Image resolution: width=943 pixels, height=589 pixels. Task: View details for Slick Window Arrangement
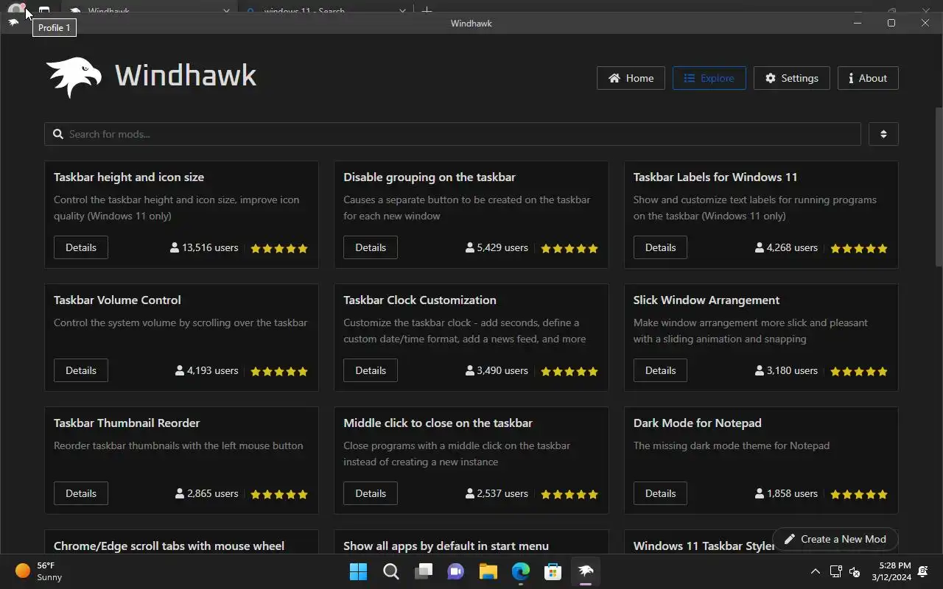tap(660, 370)
